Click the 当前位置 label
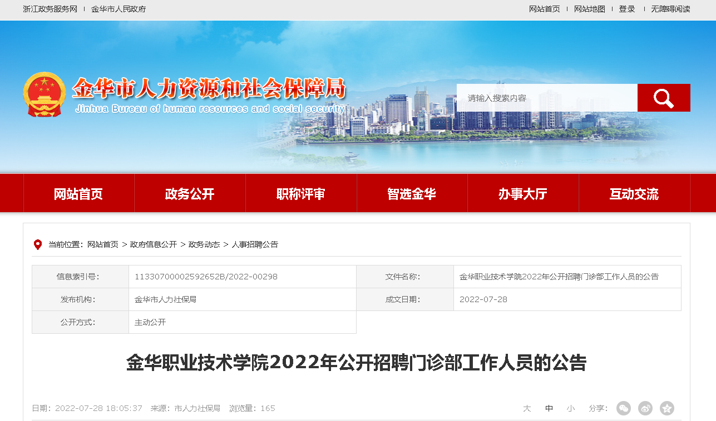This screenshot has height=421, width=716. (x=66, y=244)
